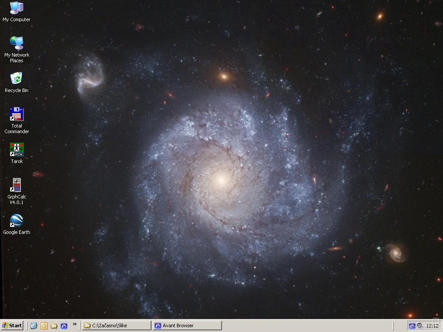The image size is (443, 332).
Task: Click the Avant Browser tray icon
Action: coord(412,326)
